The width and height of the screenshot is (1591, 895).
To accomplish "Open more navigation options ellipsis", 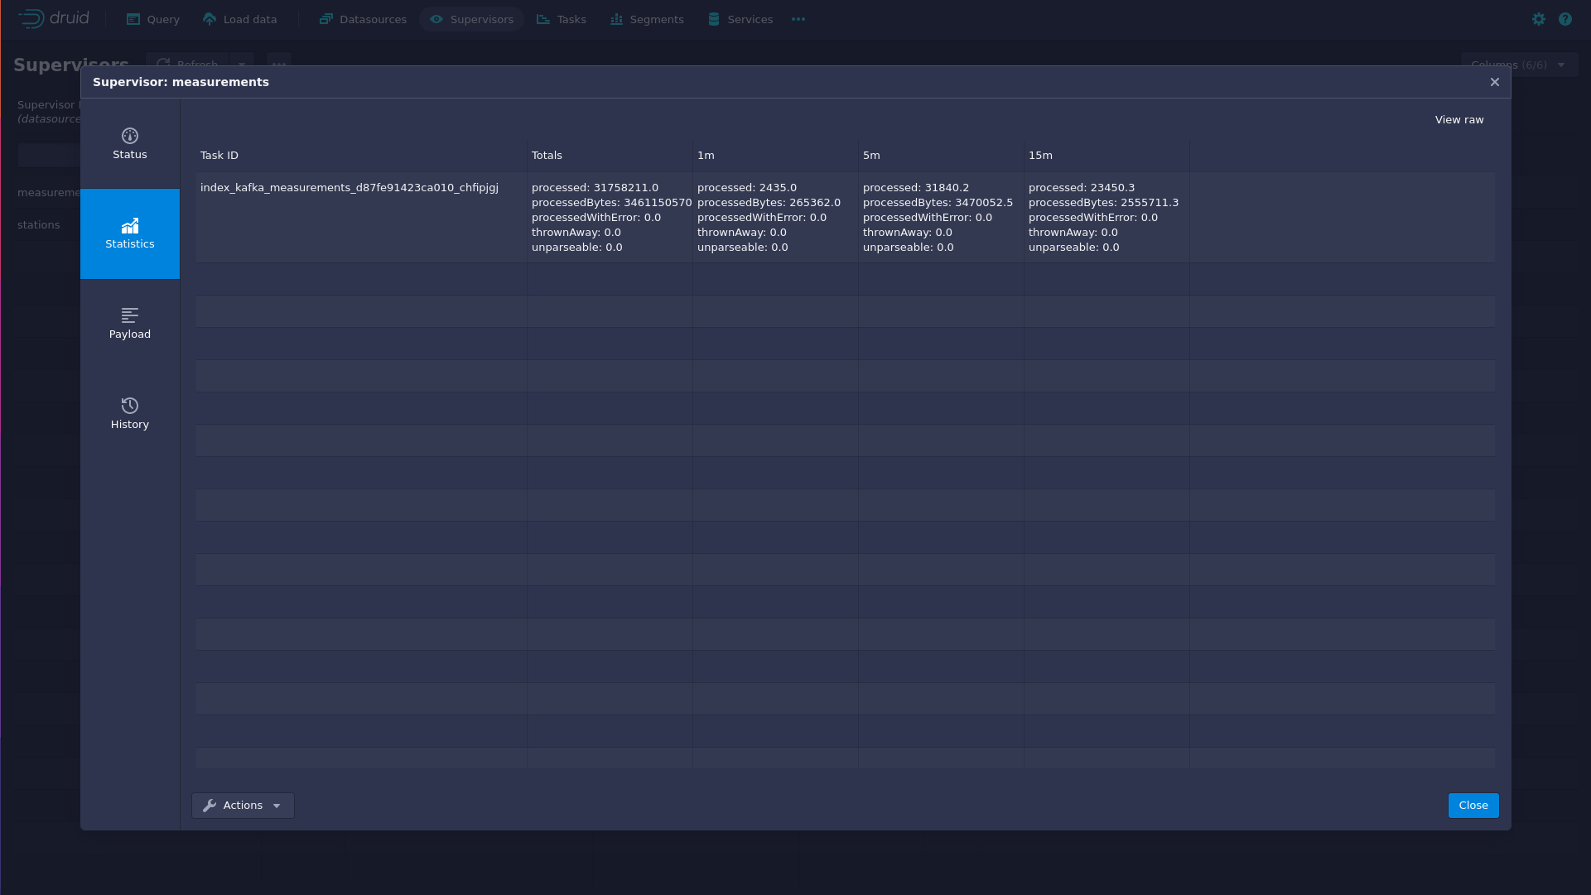I will click(x=798, y=19).
